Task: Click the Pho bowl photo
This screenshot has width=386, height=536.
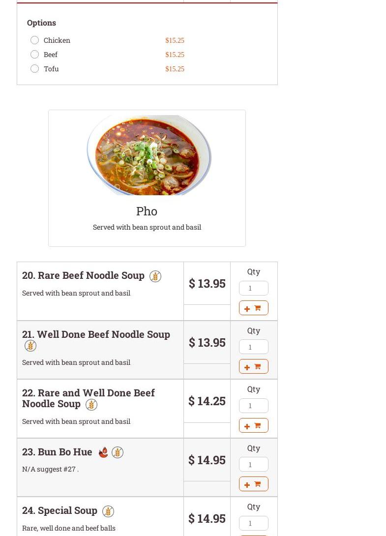Action: [x=149, y=155]
